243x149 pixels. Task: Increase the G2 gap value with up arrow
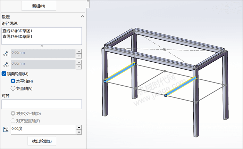[x=79, y=62]
